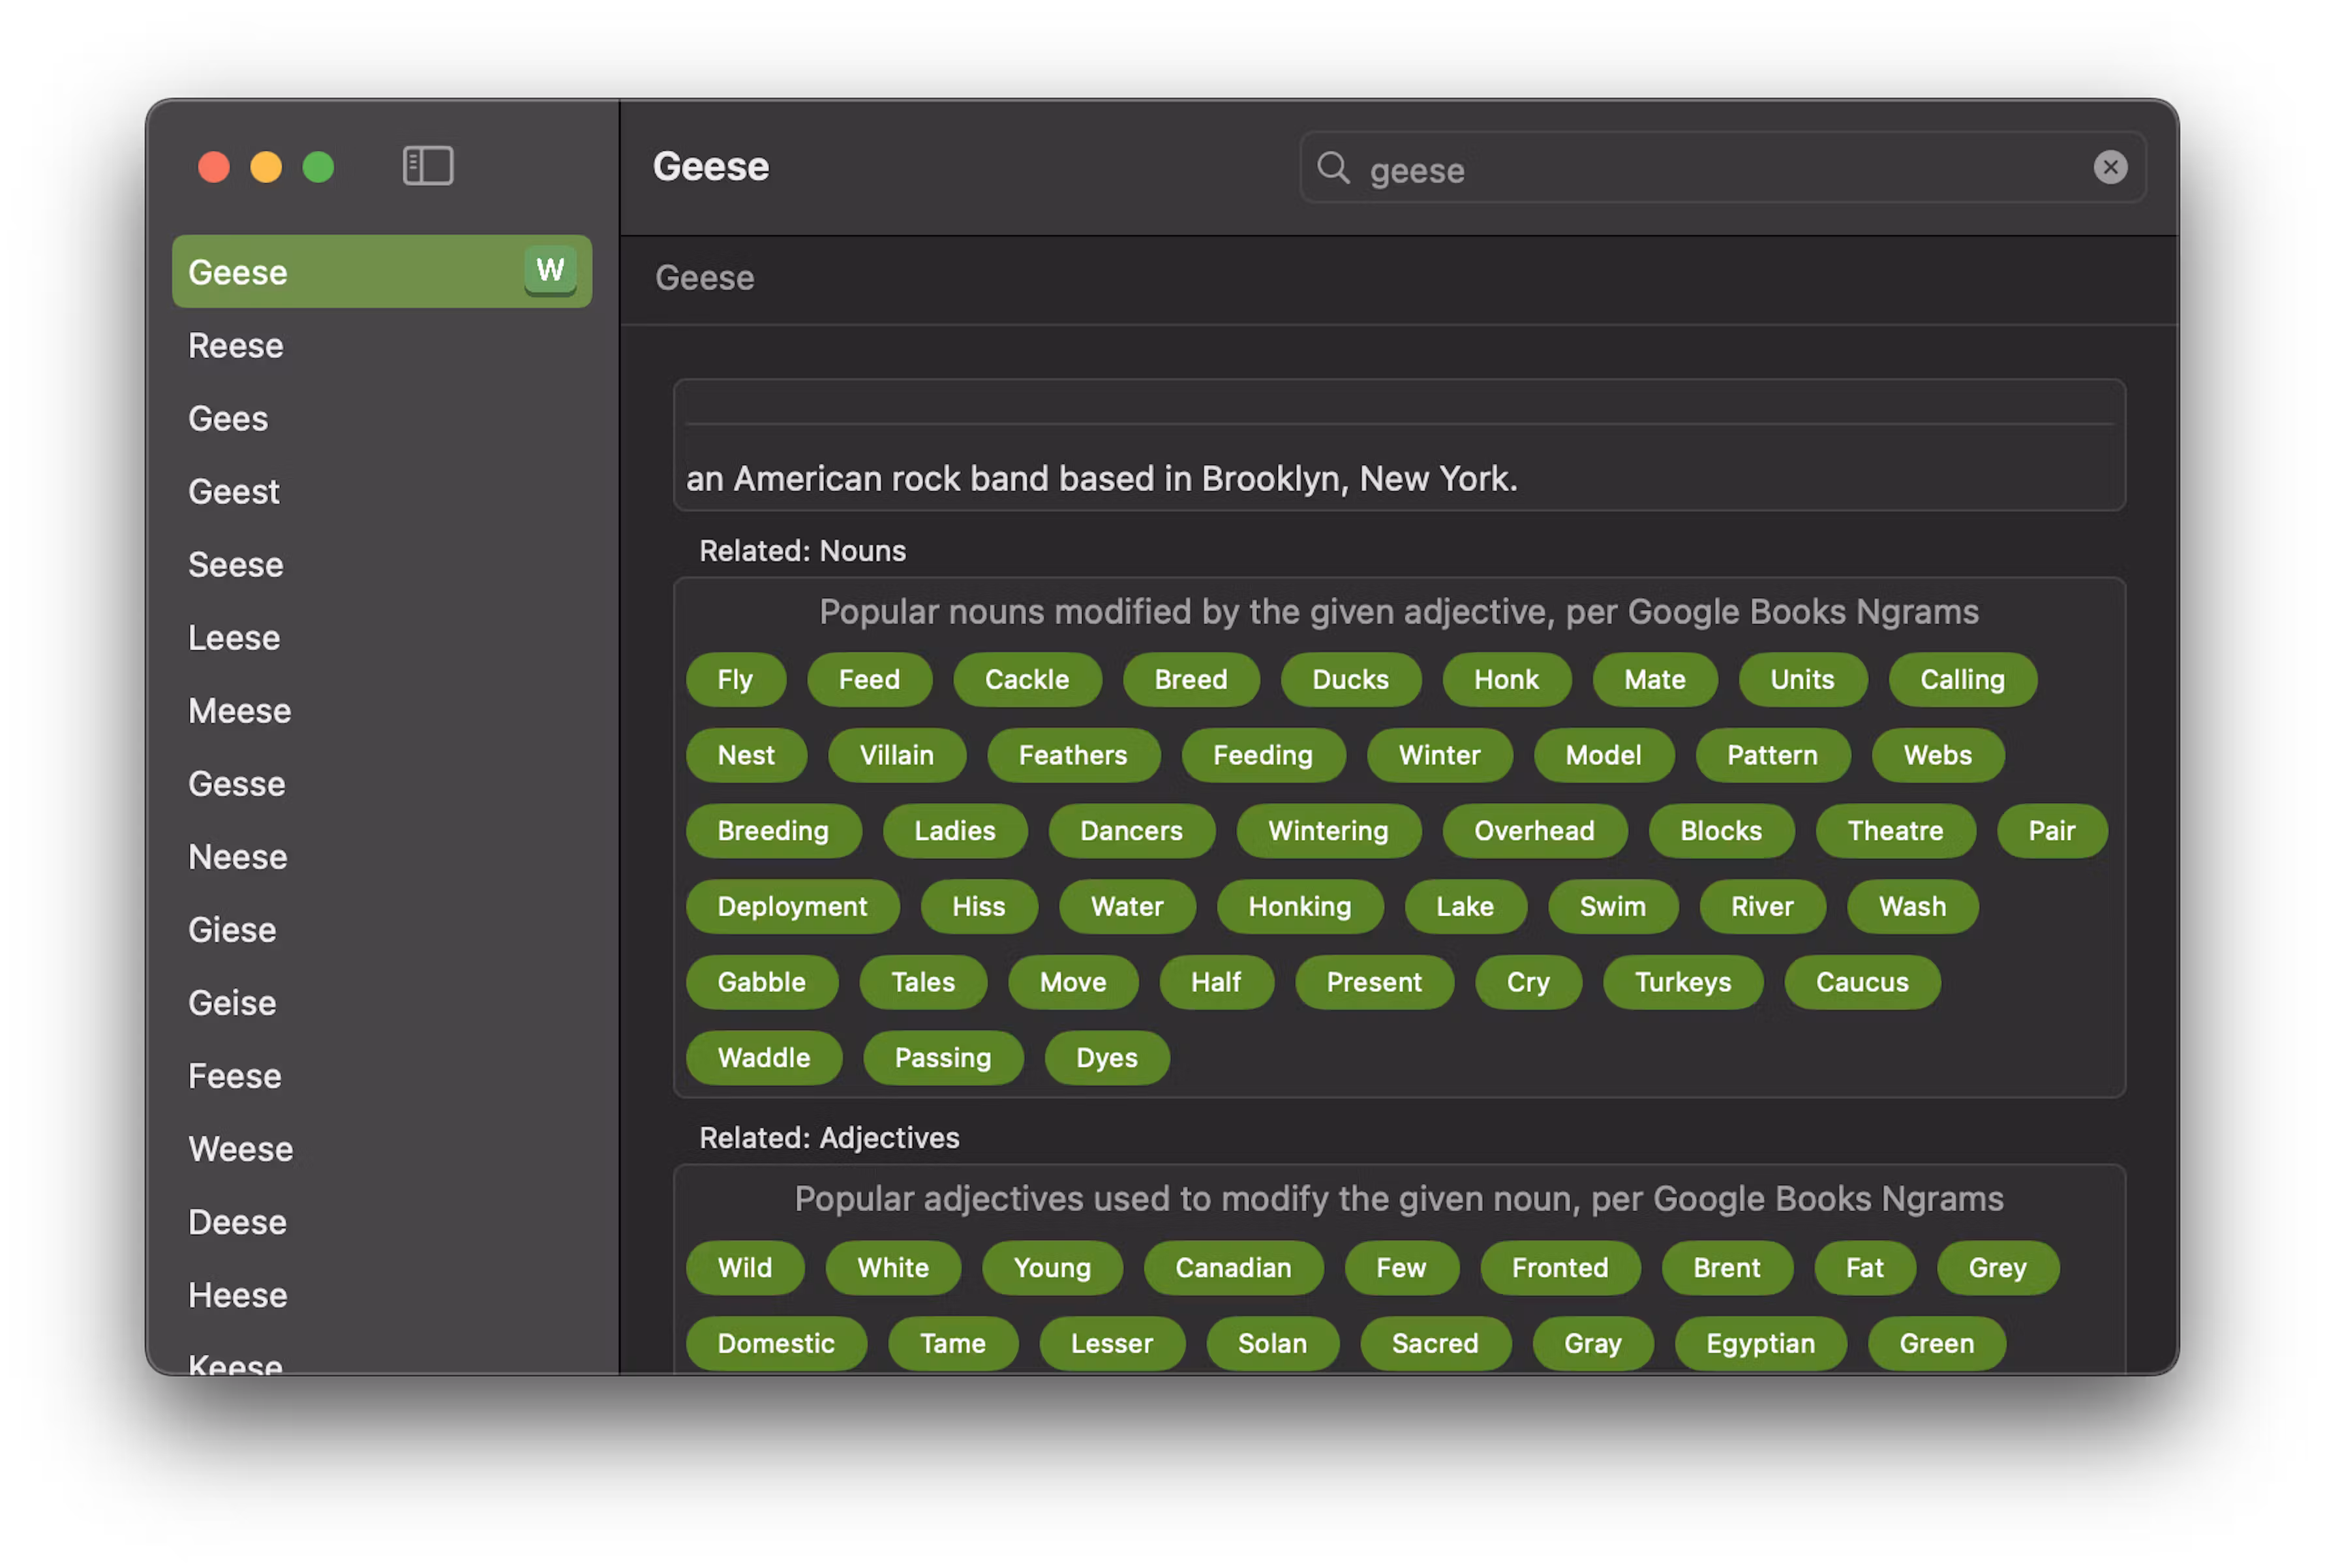Click the Egyptian adjective tag
2325x1568 pixels.
[1760, 1344]
